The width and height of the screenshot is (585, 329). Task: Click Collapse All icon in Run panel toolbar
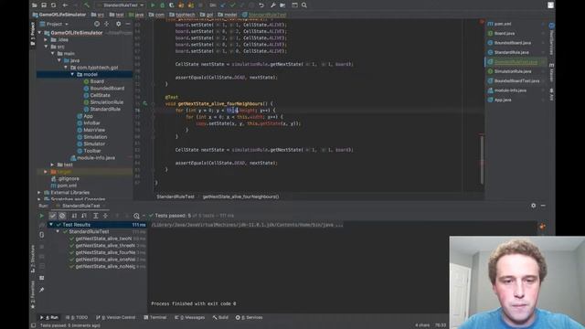tap(105, 216)
